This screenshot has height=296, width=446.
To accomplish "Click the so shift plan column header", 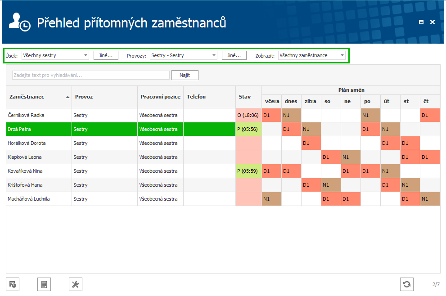I will coord(331,102).
